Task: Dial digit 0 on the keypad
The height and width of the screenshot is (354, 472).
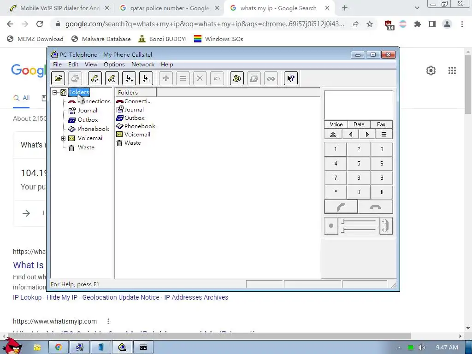Action: click(359, 192)
